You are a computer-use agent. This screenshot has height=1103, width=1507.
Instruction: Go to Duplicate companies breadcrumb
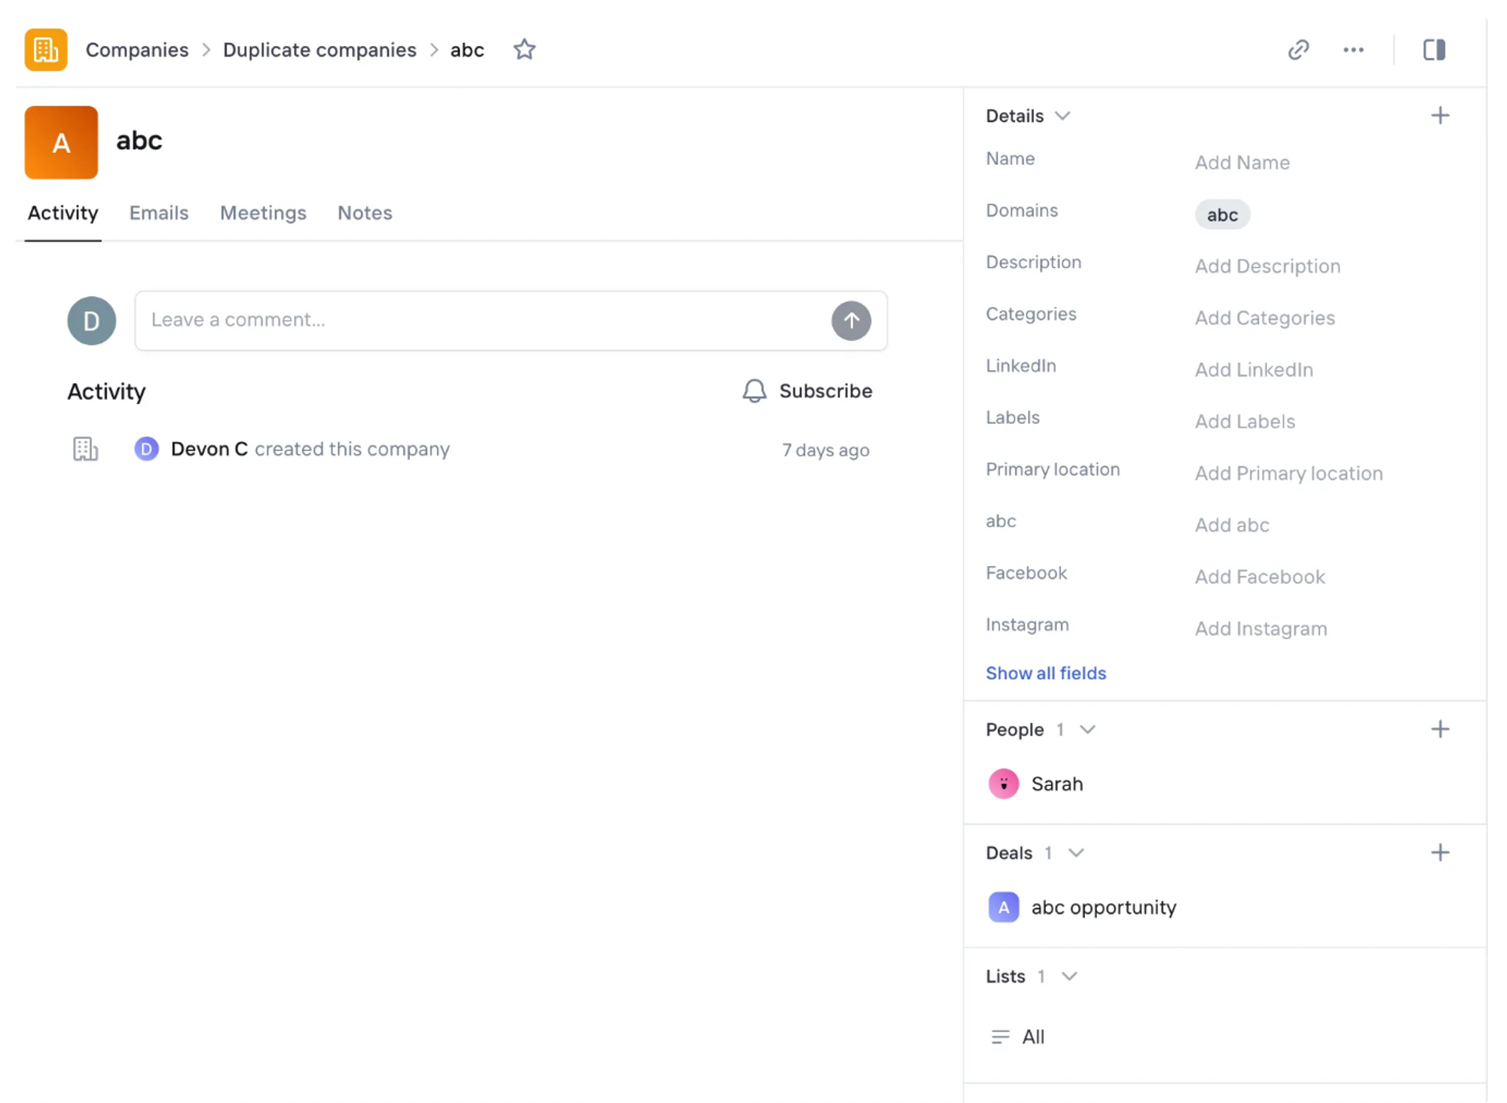(319, 50)
